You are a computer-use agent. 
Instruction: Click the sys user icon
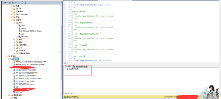click(x=20, y=34)
